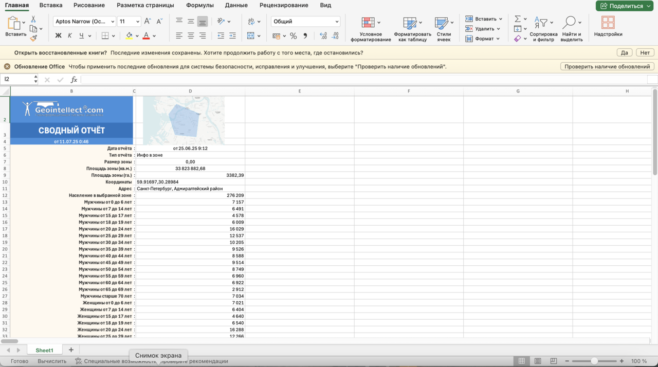Increase font size with larger A icon
The width and height of the screenshot is (658, 367).
pos(148,22)
